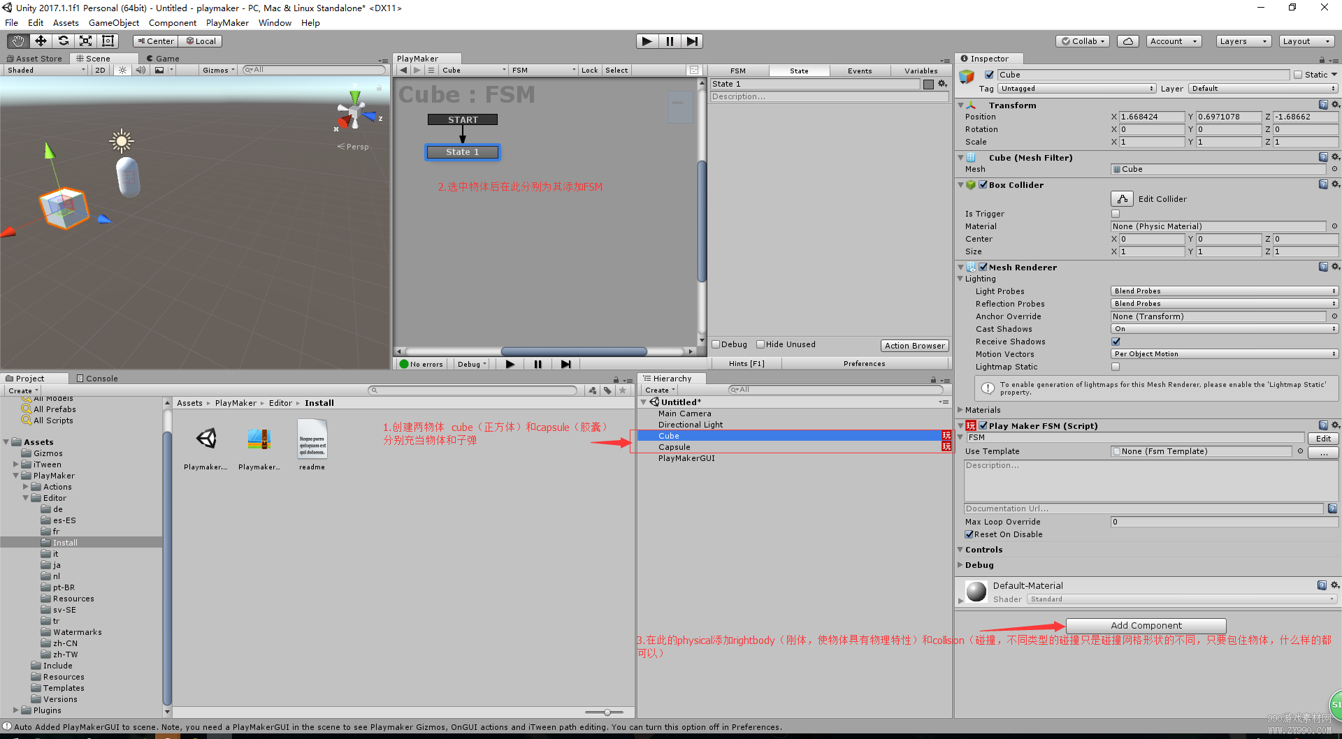Open the Cloud services icon
This screenshot has width=1342, height=739.
click(x=1128, y=41)
